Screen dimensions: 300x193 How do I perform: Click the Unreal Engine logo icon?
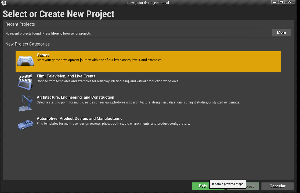pos(4,3)
